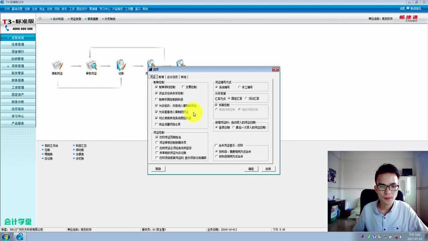This screenshot has height=241, width=428.
Task: Open the 总账 menu
Action: coord(27,9)
